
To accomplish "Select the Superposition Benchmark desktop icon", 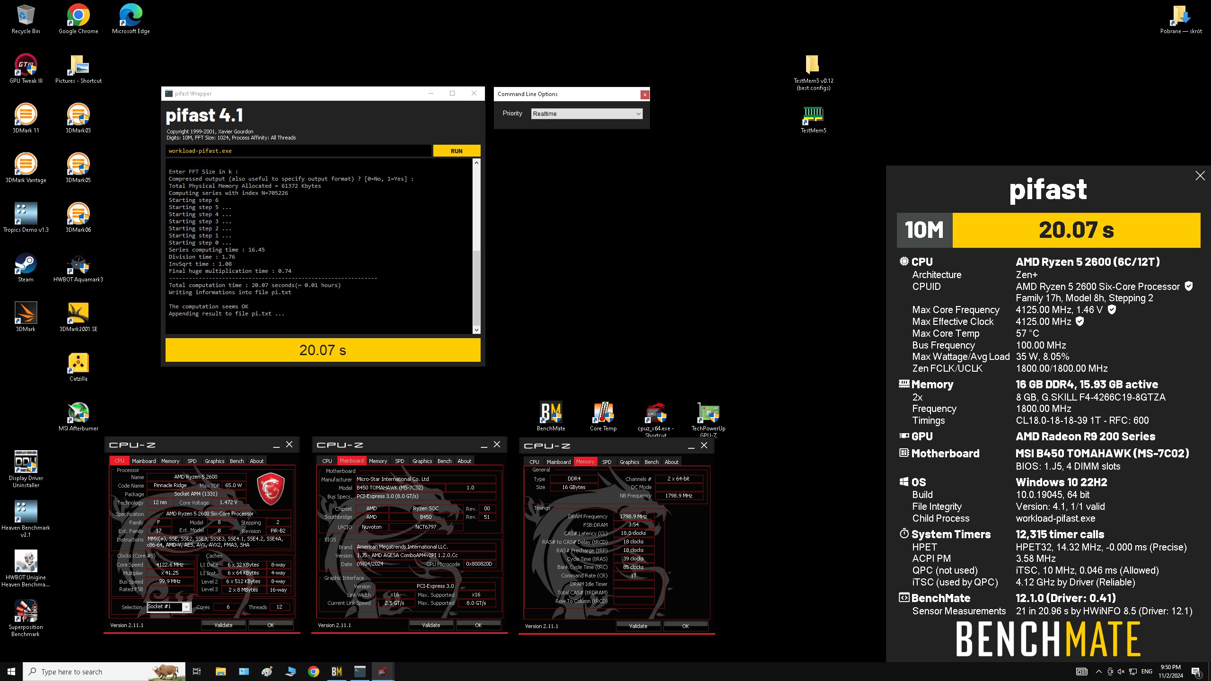I will 26,618.
